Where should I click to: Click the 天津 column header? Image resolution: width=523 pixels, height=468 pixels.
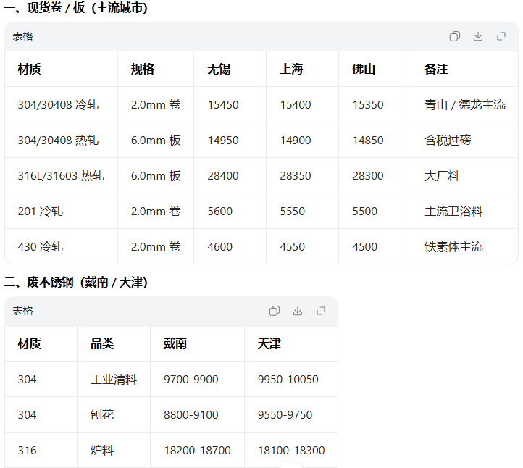[269, 343]
